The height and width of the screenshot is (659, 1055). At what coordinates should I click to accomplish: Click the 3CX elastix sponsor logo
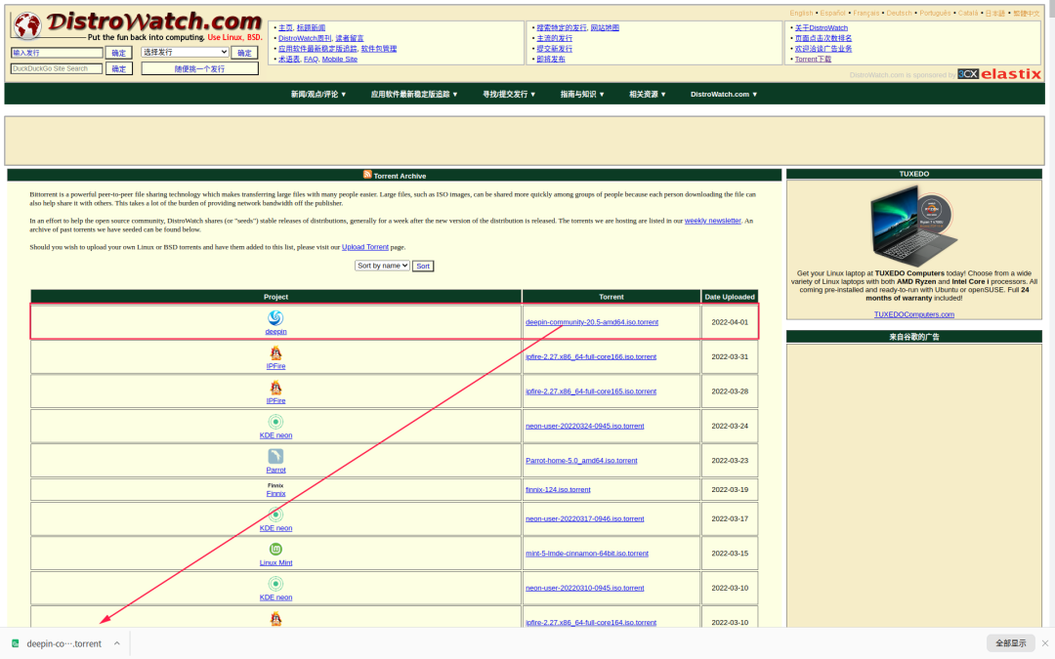(999, 74)
